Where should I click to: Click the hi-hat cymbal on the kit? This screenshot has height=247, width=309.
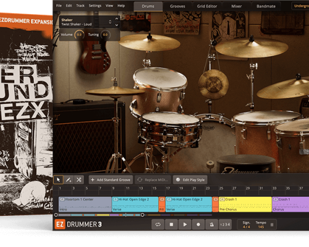[x=115, y=91]
